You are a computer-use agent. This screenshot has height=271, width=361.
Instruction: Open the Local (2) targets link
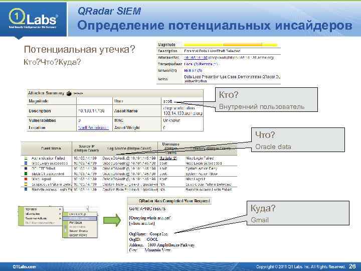191,64
